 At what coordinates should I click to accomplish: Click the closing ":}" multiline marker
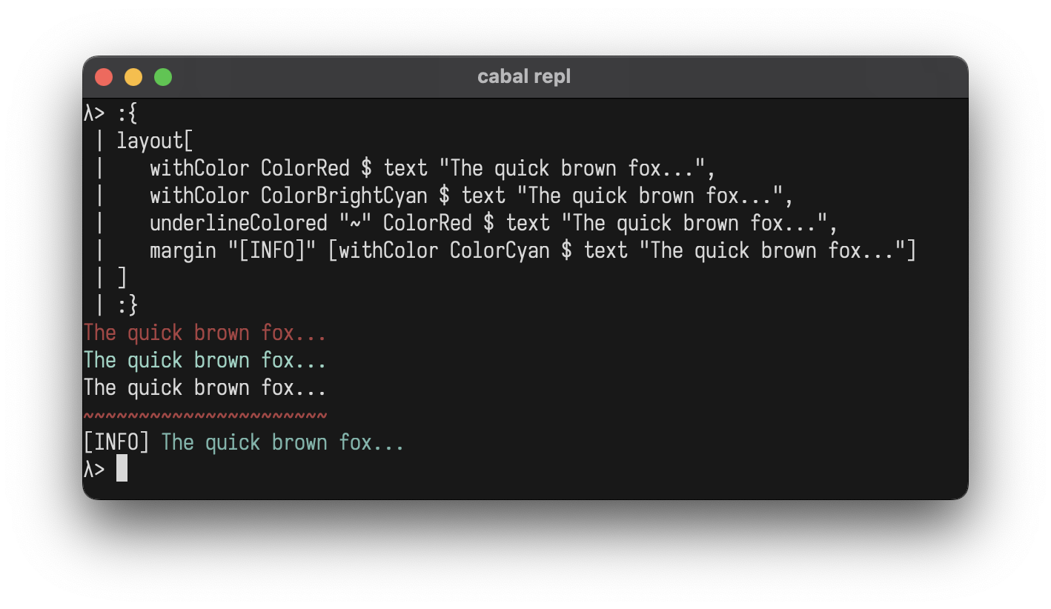127,304
